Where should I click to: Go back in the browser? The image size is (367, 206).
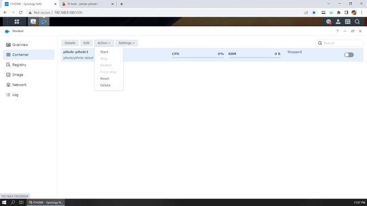click(x=5, y=13)
